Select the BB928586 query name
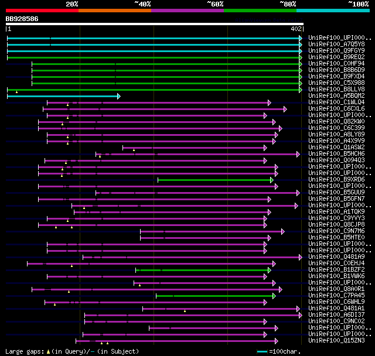The image size is (375, 356). click(22, 19)
